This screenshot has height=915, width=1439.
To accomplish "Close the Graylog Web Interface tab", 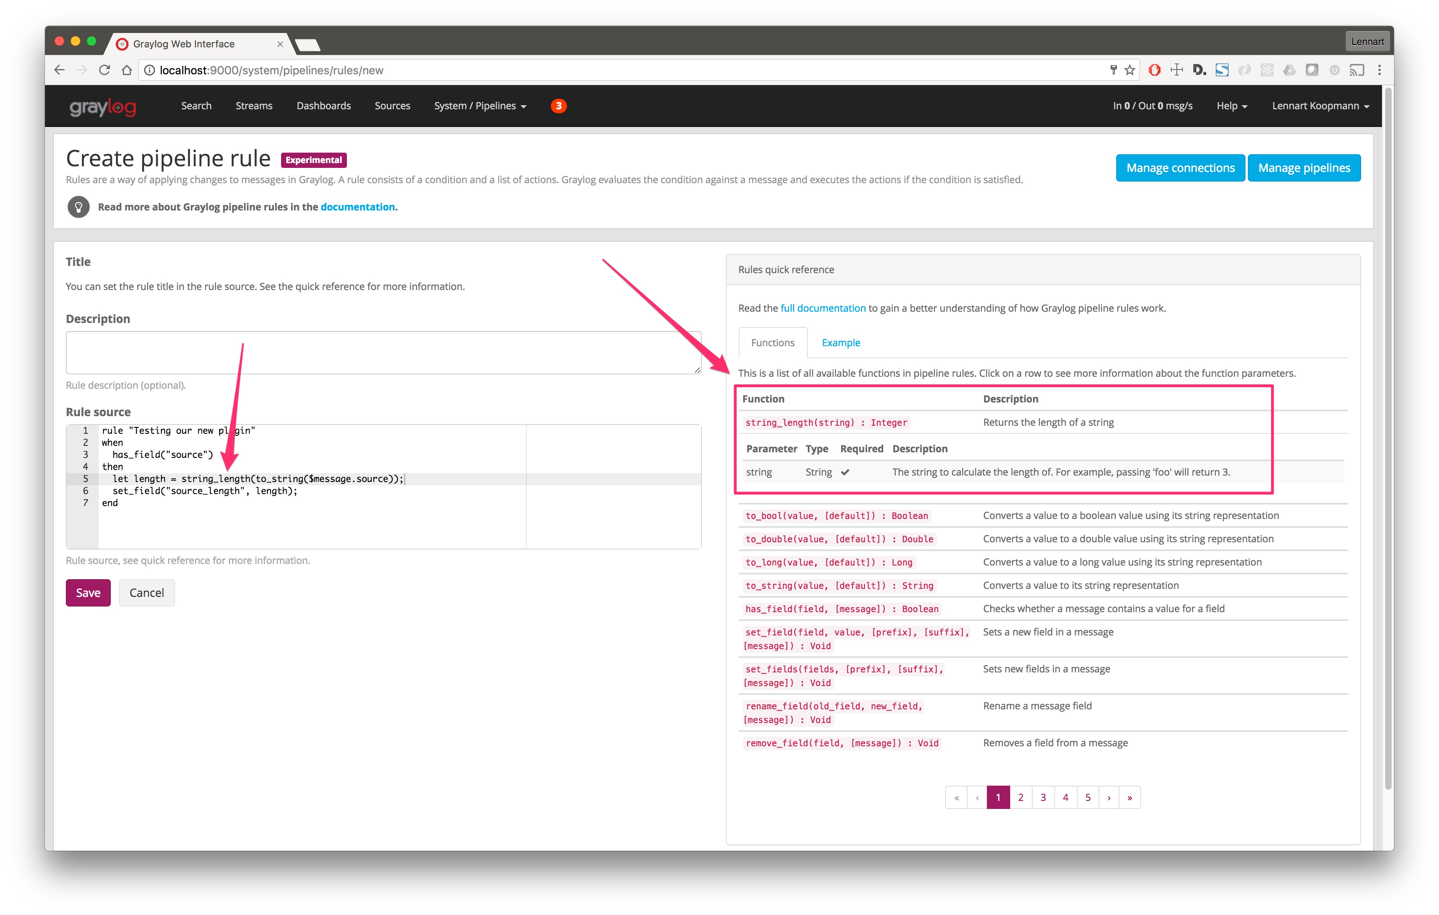I will click(x=280, y=44).
